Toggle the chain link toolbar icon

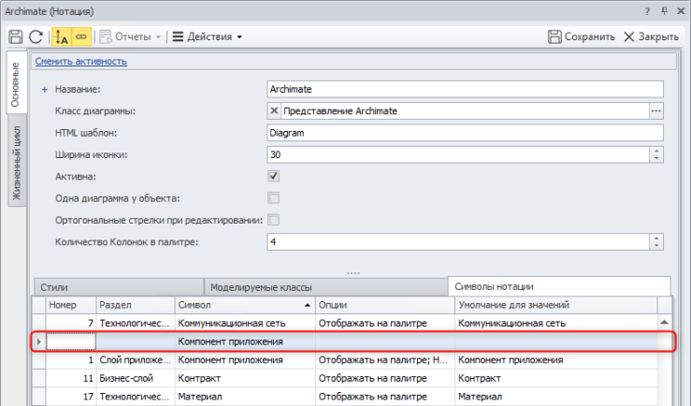click(80, 37)
